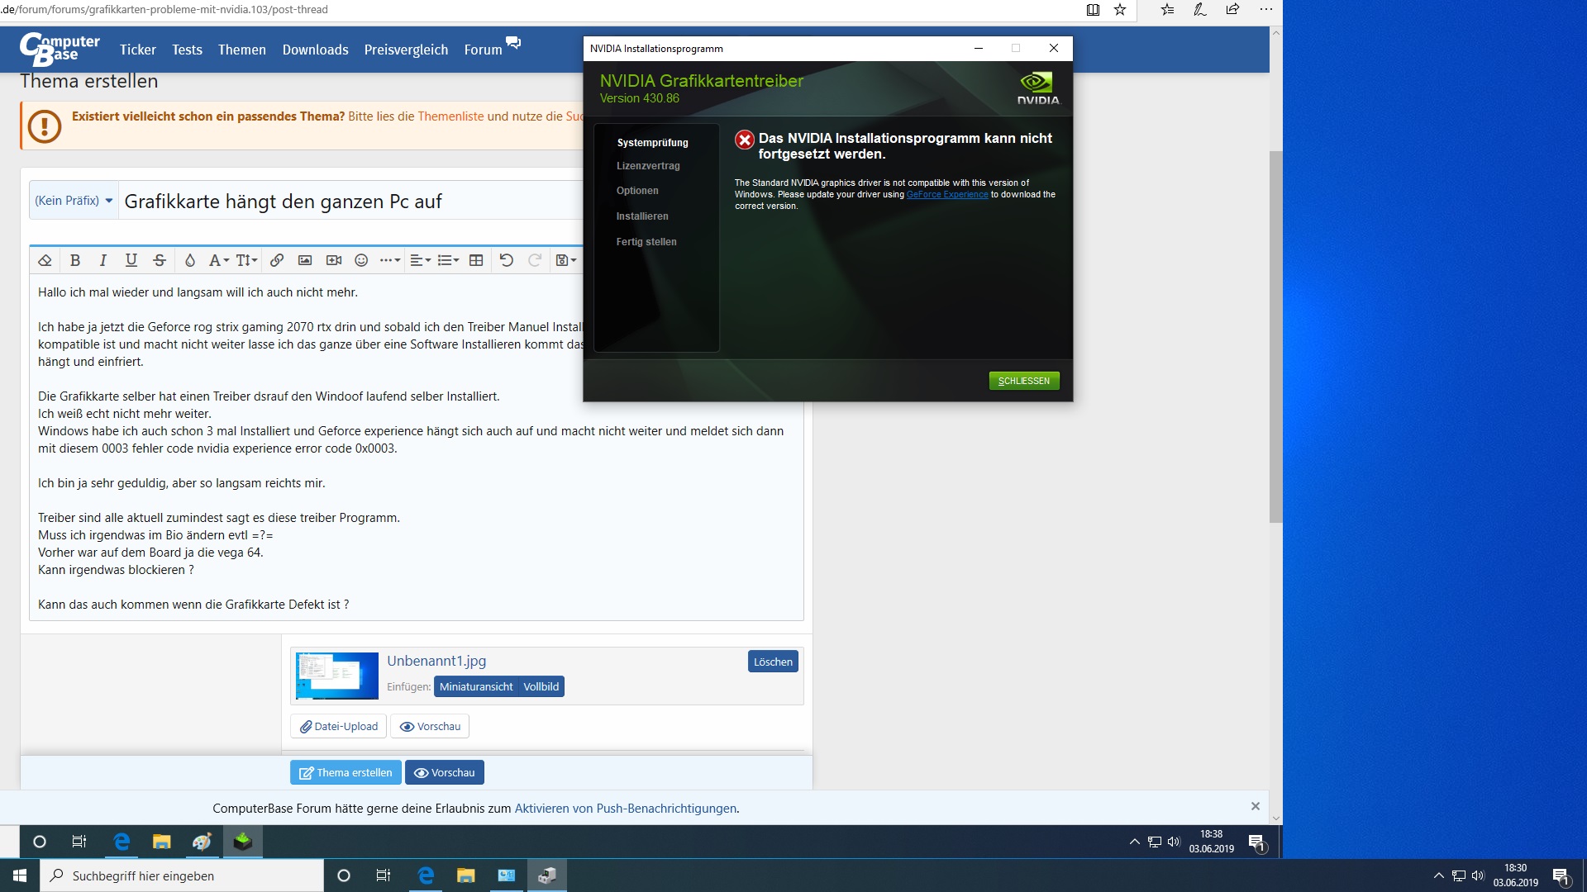Toggle bold formatting in editor toolbar
Image resolution: width=1587 pixels, height=892 pixels.
point(75,260)
